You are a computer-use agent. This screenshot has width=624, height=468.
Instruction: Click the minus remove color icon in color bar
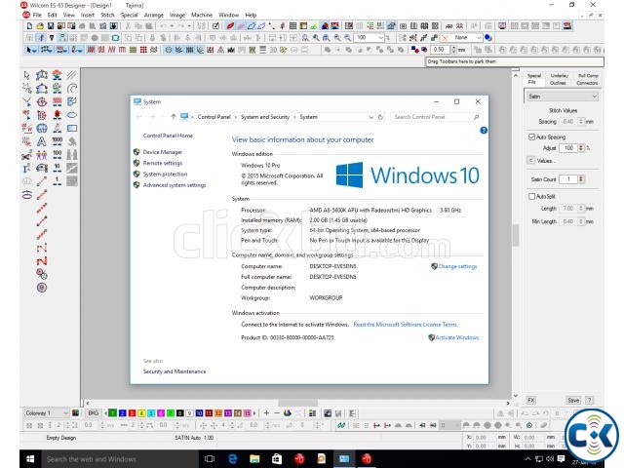pyautogui.click(x=277, y=413)
